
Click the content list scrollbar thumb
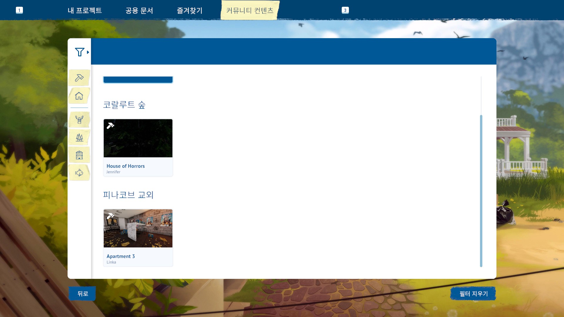click(x=481, y=191)
